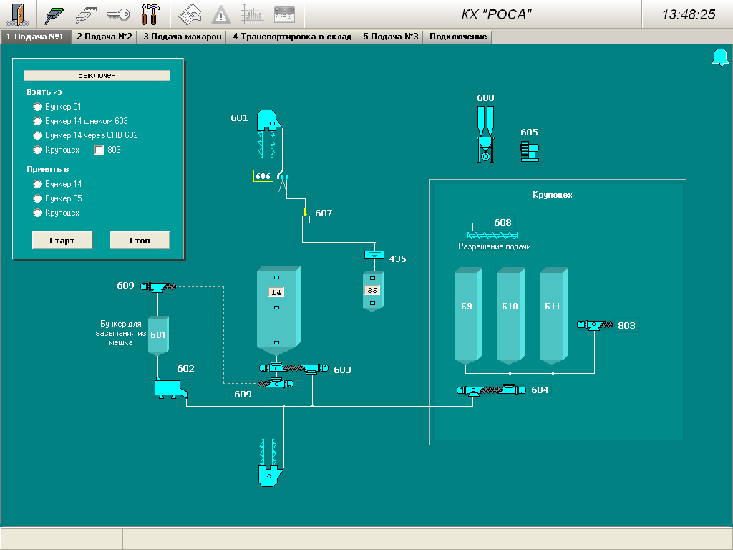Choose Бункер 35 as destination
This screenshot has height=550, width=733.
[x=38, y=198]
